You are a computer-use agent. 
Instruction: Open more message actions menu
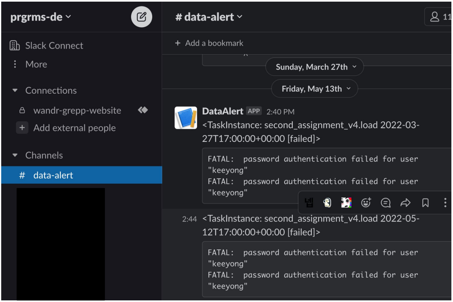click(x=445, y=203)
